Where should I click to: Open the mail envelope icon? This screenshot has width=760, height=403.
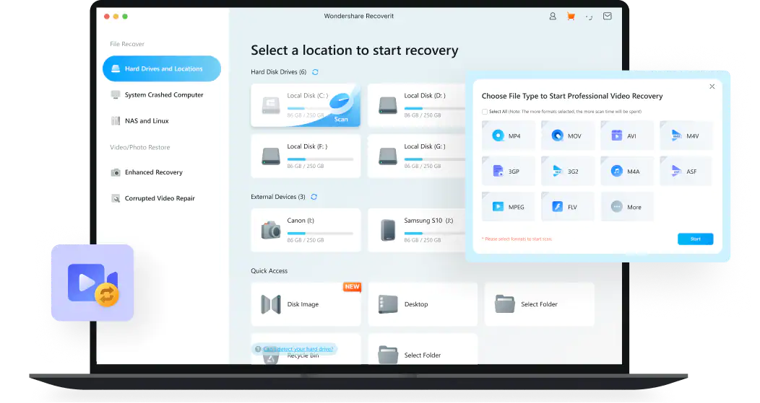[x=608, y=16]
